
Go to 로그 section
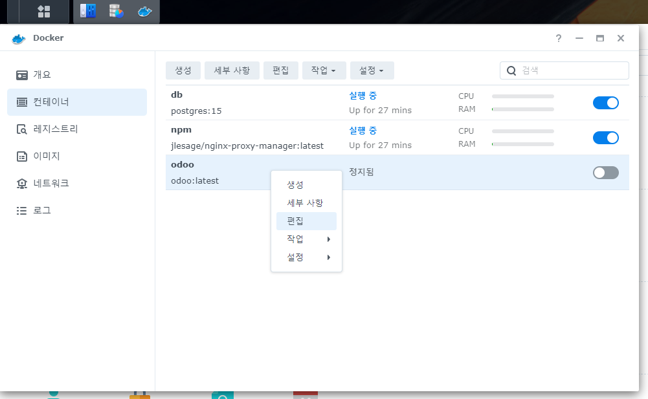pos(77,211)
